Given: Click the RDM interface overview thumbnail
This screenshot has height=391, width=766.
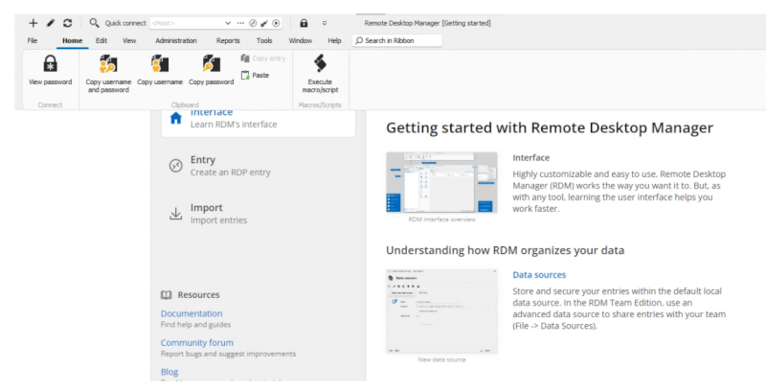Looking at the screenshot, I should tap(441, 182).
